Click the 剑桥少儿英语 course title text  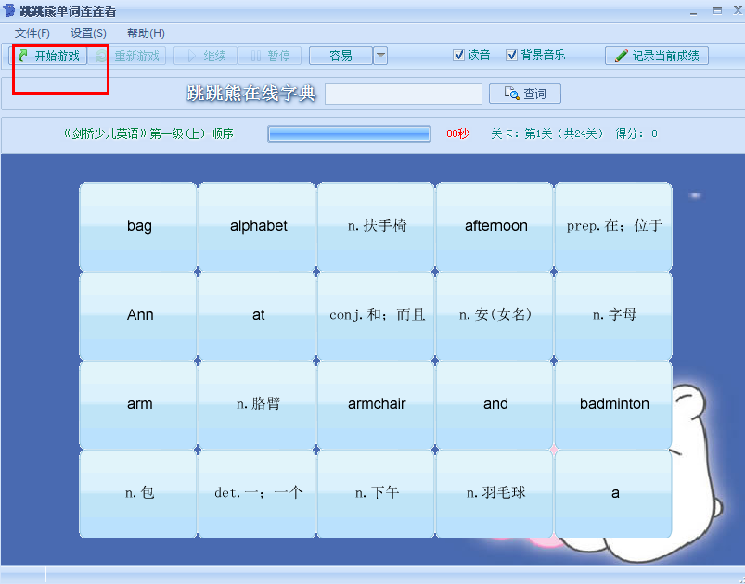point(148,133)
